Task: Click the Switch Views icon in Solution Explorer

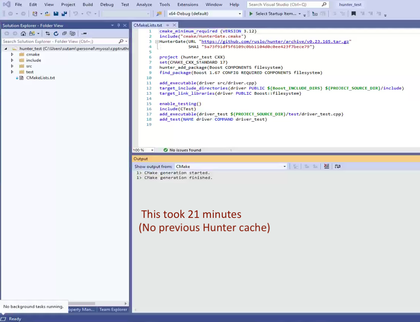Action: pyautogui.click(x=32, y=33)
